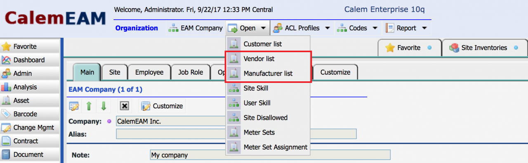Click the cube icon on Site Inventories tab
The image size is (528, 163).
(454, 48)
